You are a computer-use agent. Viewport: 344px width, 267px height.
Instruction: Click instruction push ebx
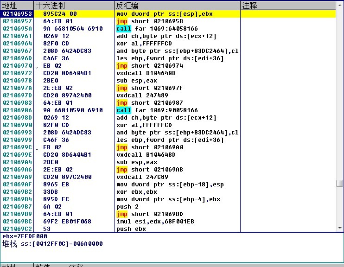tap(131, 229)
